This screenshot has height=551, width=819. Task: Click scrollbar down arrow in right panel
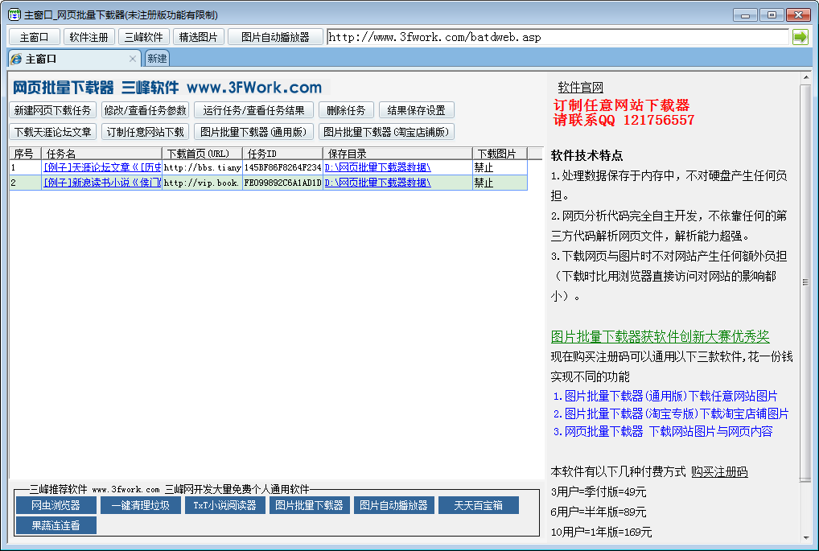pyautogui.click(x=805, y=537)
